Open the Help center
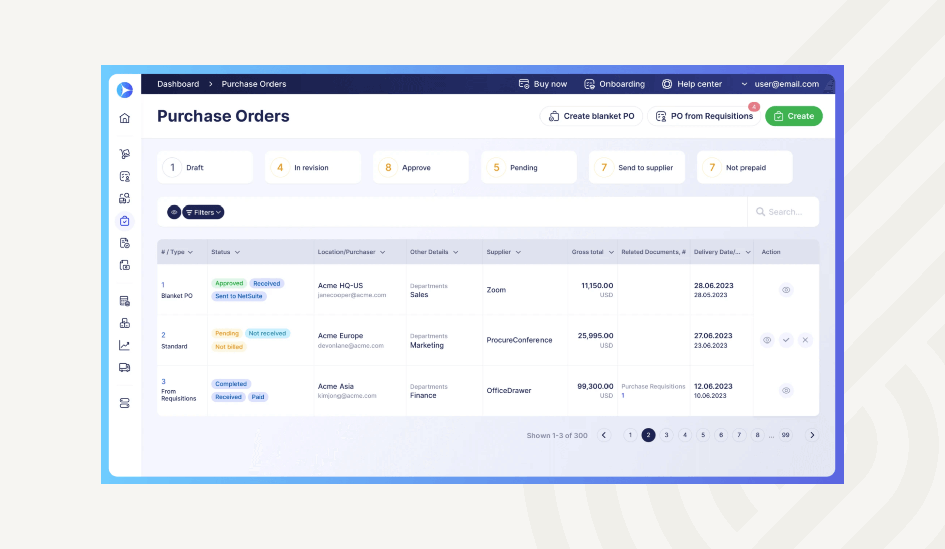Image resolution: width=945 pixels, height=549 pixels. coord(692,84)
